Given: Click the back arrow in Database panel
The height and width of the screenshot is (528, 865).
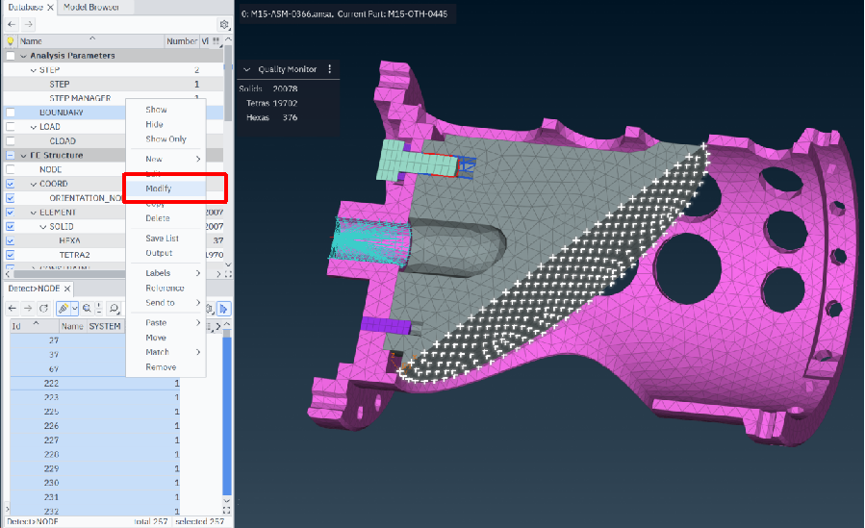Looking at the screenshot, I should [x=12, y=24].
